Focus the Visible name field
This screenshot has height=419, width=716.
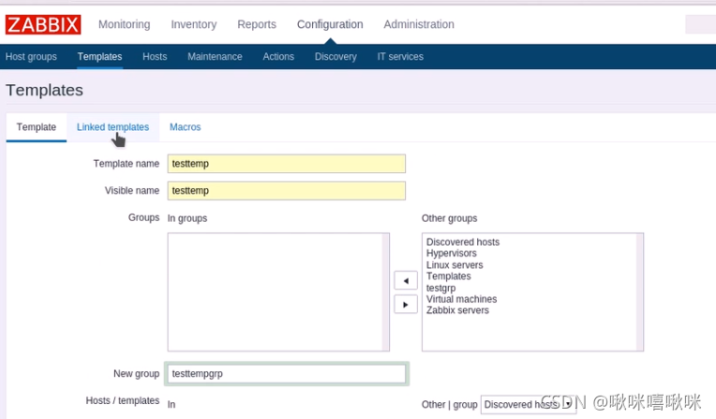[x=287, y=191]
